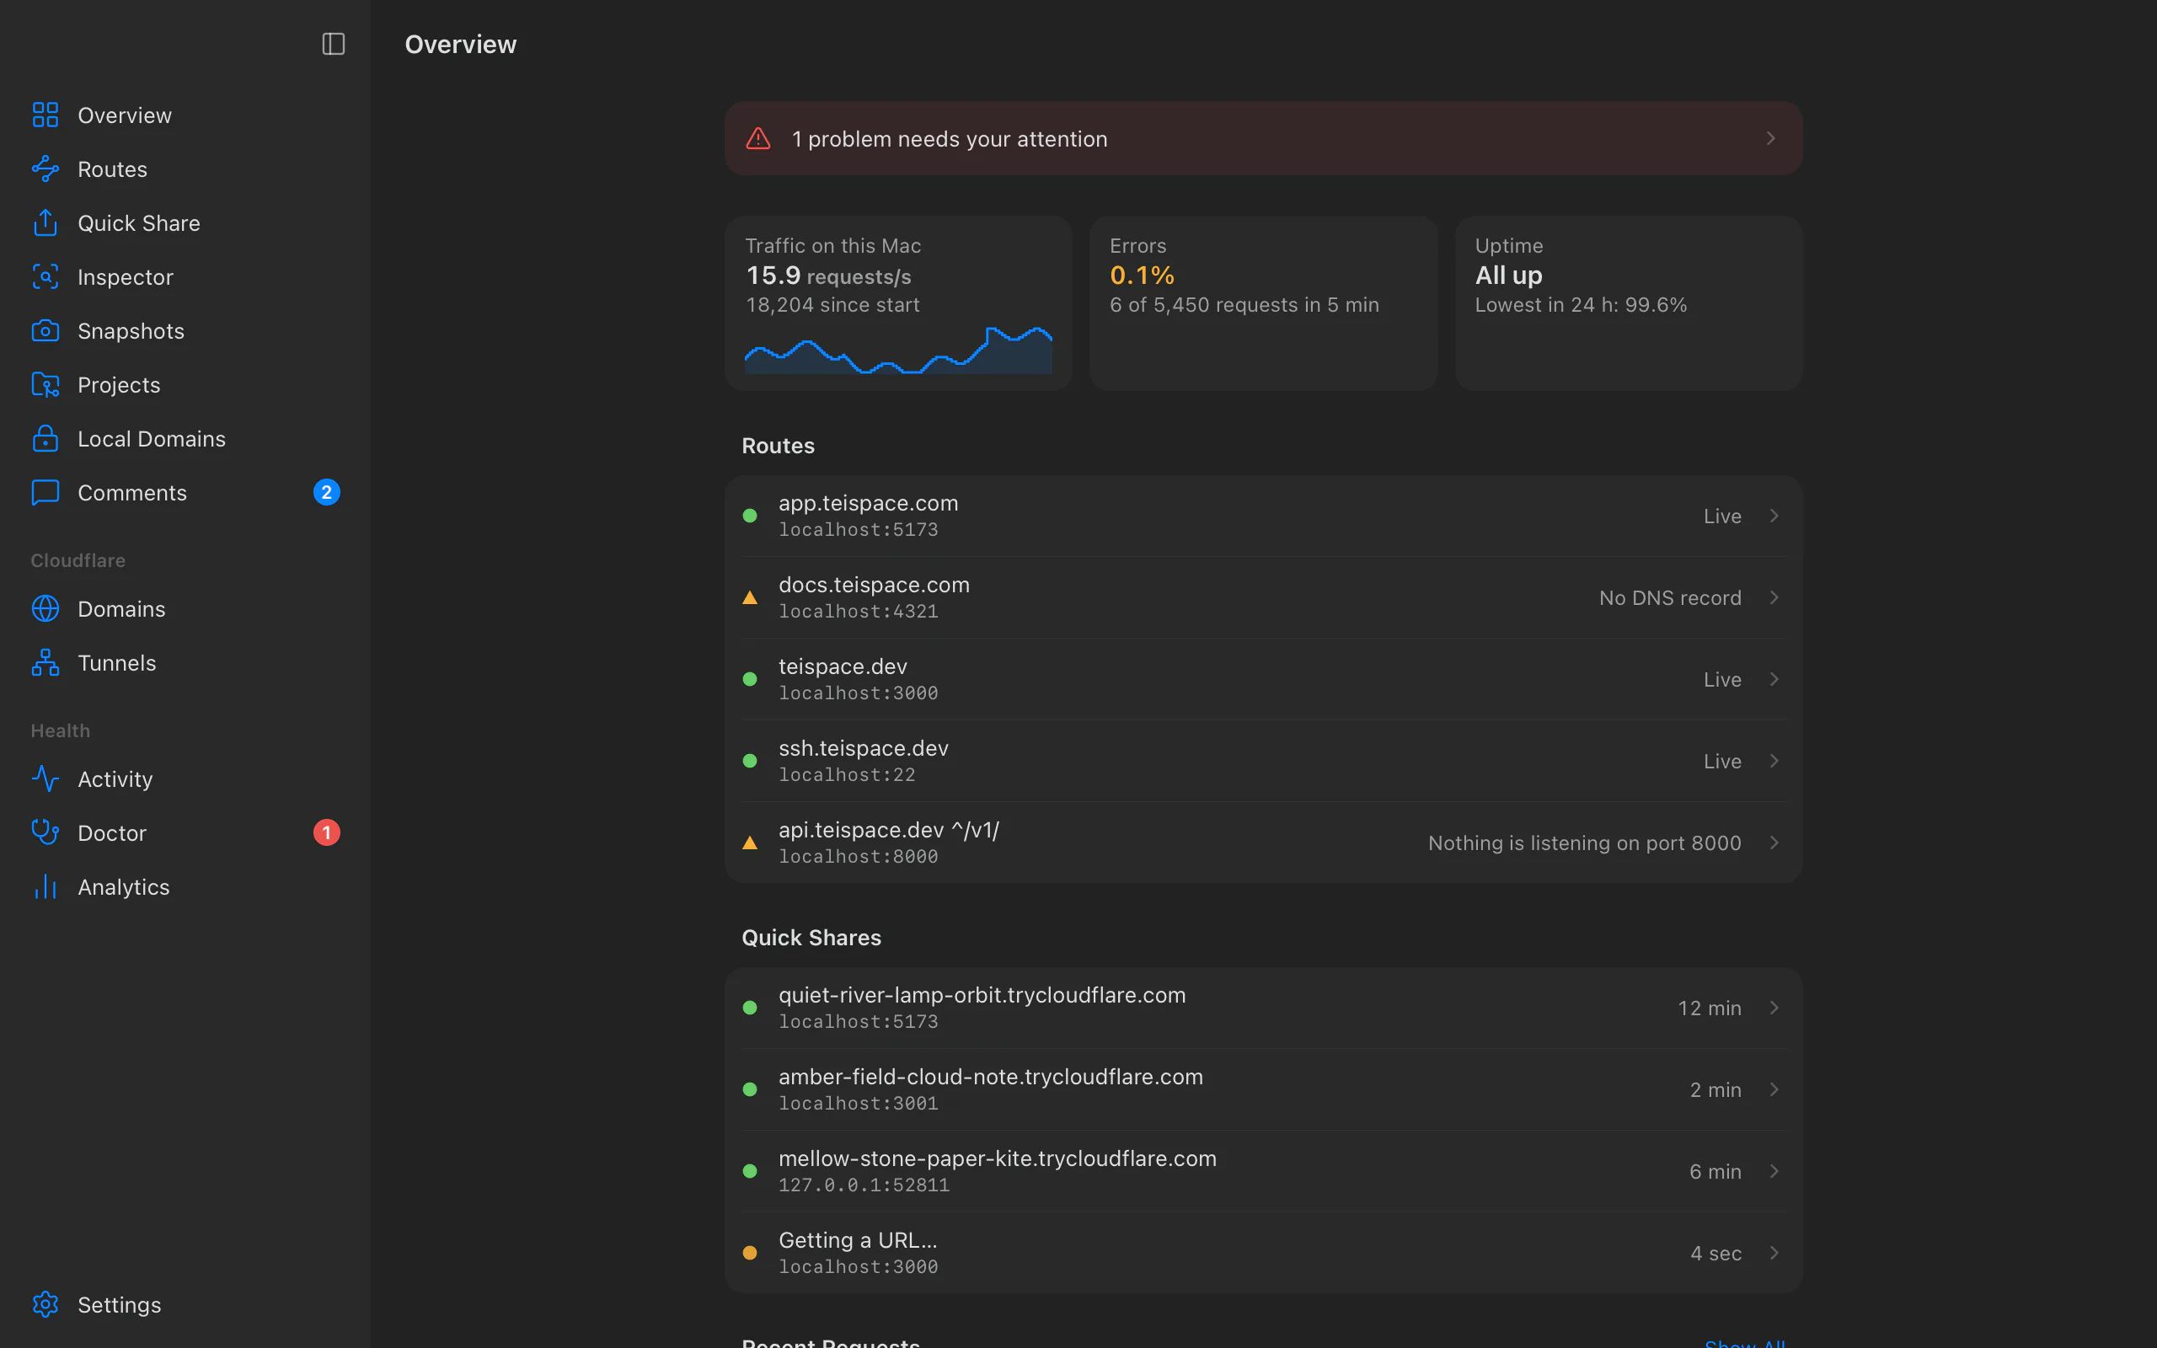Viewport: 2157px width, 1348px height.
Task: Open ssh.teispace.dev route details chevron
Action: [1774, 761]
